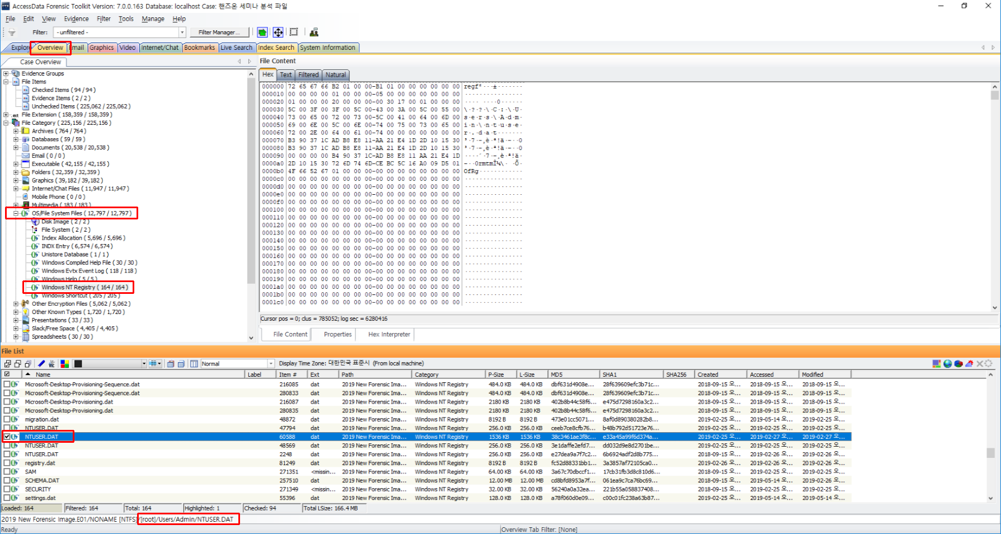Sort the file list by the Created column
Image resolution: width=1001 pixels, height=534 pixels.
click(721, 374)
